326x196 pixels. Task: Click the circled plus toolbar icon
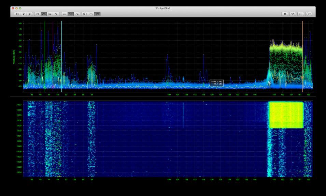(91, 14)
